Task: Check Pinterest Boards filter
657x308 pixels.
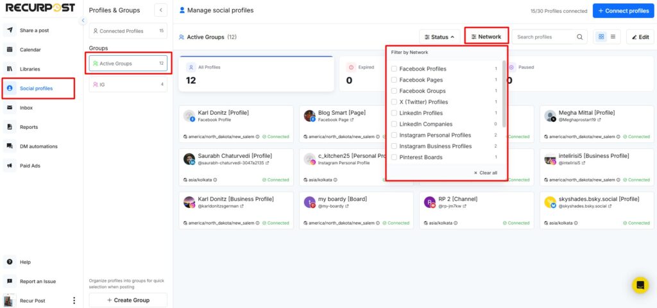Action: point(394,157)
